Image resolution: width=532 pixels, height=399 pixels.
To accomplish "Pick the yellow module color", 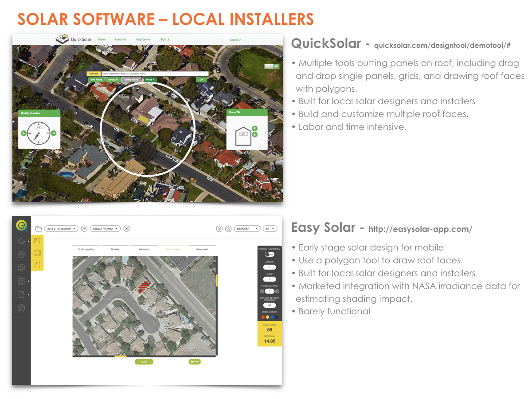I will tap(267, 317).
